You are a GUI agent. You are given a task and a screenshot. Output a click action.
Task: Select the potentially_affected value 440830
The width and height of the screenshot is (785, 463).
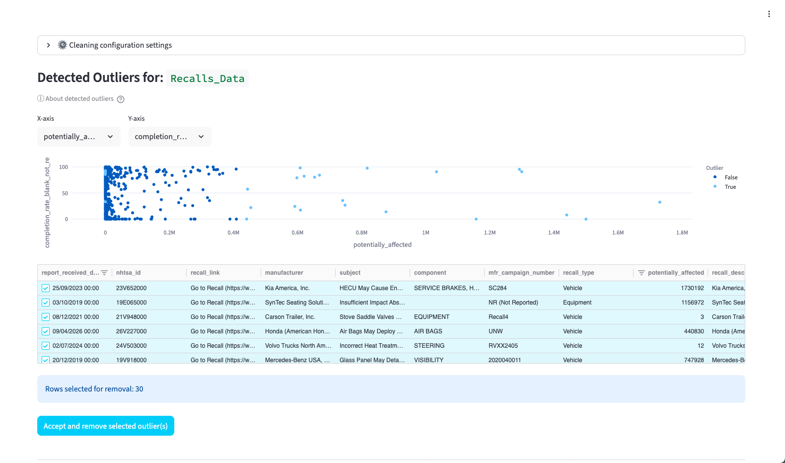670,331
